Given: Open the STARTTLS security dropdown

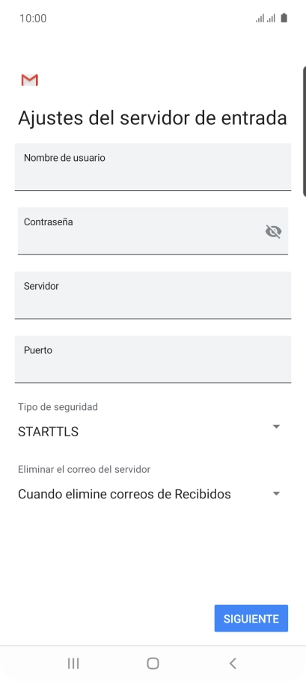Looking at the screenshot, I should pyautogui.click(x=150, y=432).
